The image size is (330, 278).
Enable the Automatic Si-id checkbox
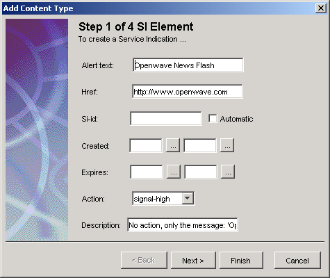[x=213, y=119]
